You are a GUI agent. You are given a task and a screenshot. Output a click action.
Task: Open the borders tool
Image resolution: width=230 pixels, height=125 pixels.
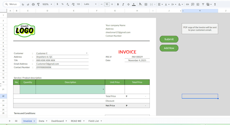tap(146, 4)
